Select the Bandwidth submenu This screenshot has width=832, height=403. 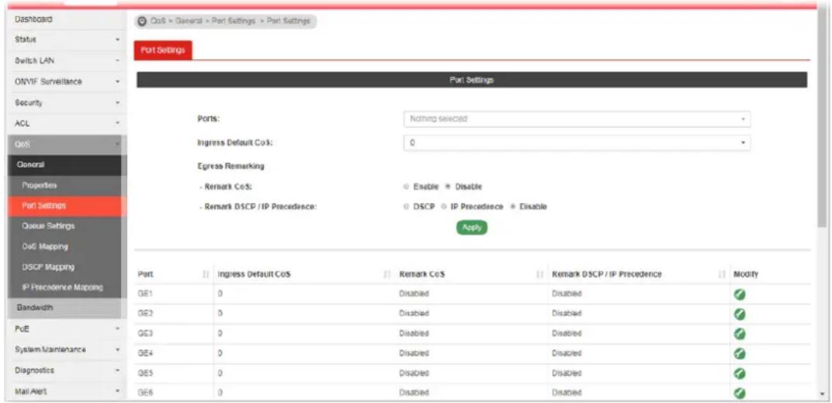[x=64, y=308]
